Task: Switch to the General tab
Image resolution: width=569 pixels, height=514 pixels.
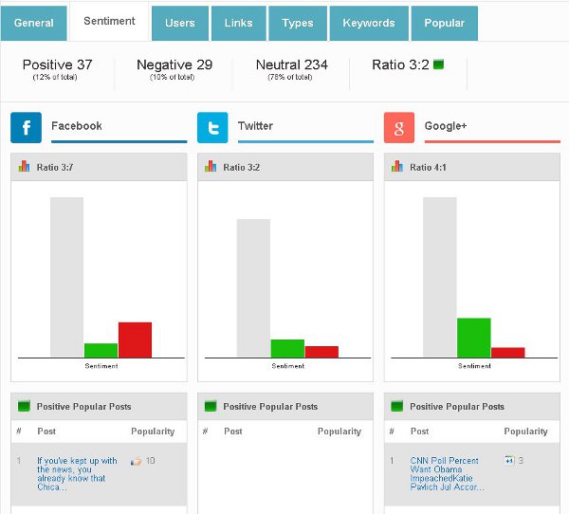Action: (34, 23)
